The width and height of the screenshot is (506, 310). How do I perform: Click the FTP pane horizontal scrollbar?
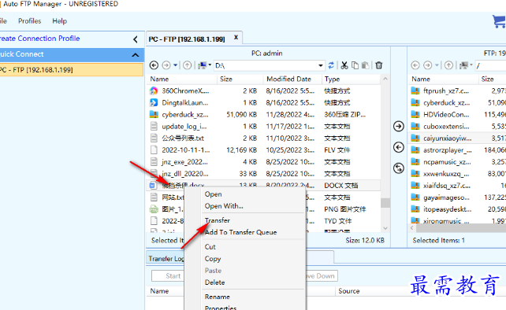tap(461, 228)
